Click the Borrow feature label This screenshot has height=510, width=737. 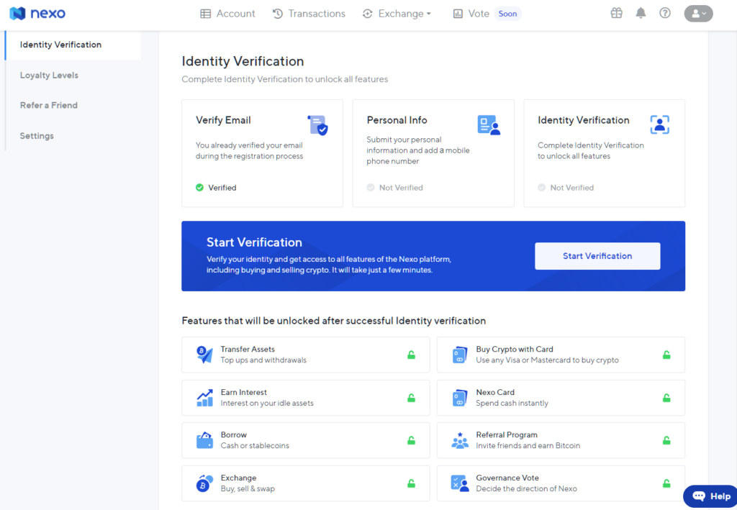coord(234,435)
